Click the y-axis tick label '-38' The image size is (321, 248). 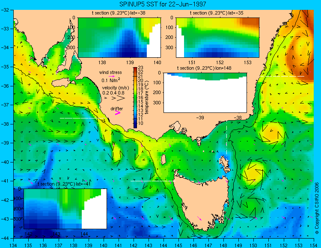coord(5,124)
